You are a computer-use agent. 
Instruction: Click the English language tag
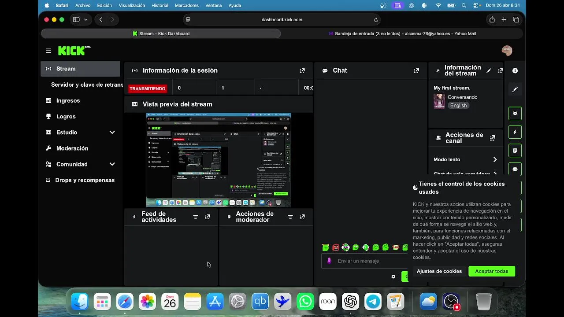(x=458, y=106)
